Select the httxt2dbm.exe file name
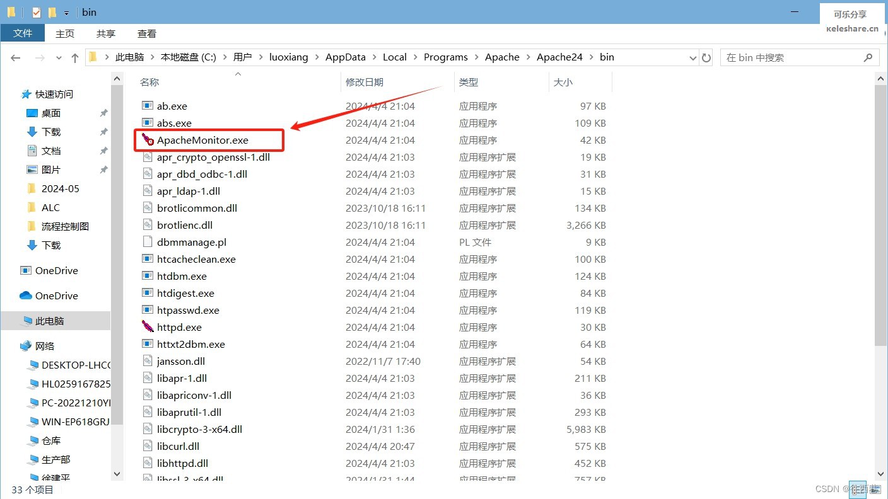 pyautogui.click(x=191, y=344)
